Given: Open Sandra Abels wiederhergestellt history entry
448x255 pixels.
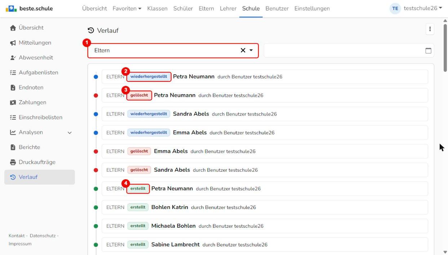Looking at the screenshot, I should coord(265,114).
